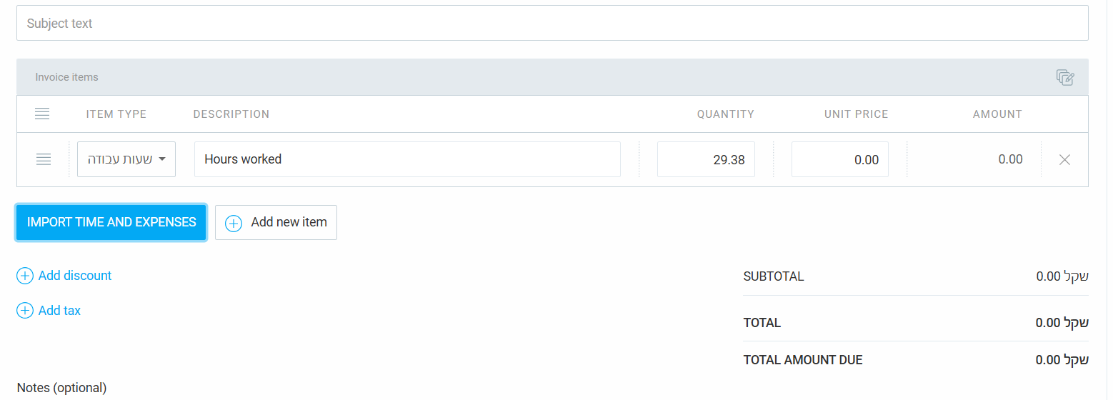This screenshot has width=1113, height=400.
Task: Click the AMOUNT column header
Action: click(997, 114)
